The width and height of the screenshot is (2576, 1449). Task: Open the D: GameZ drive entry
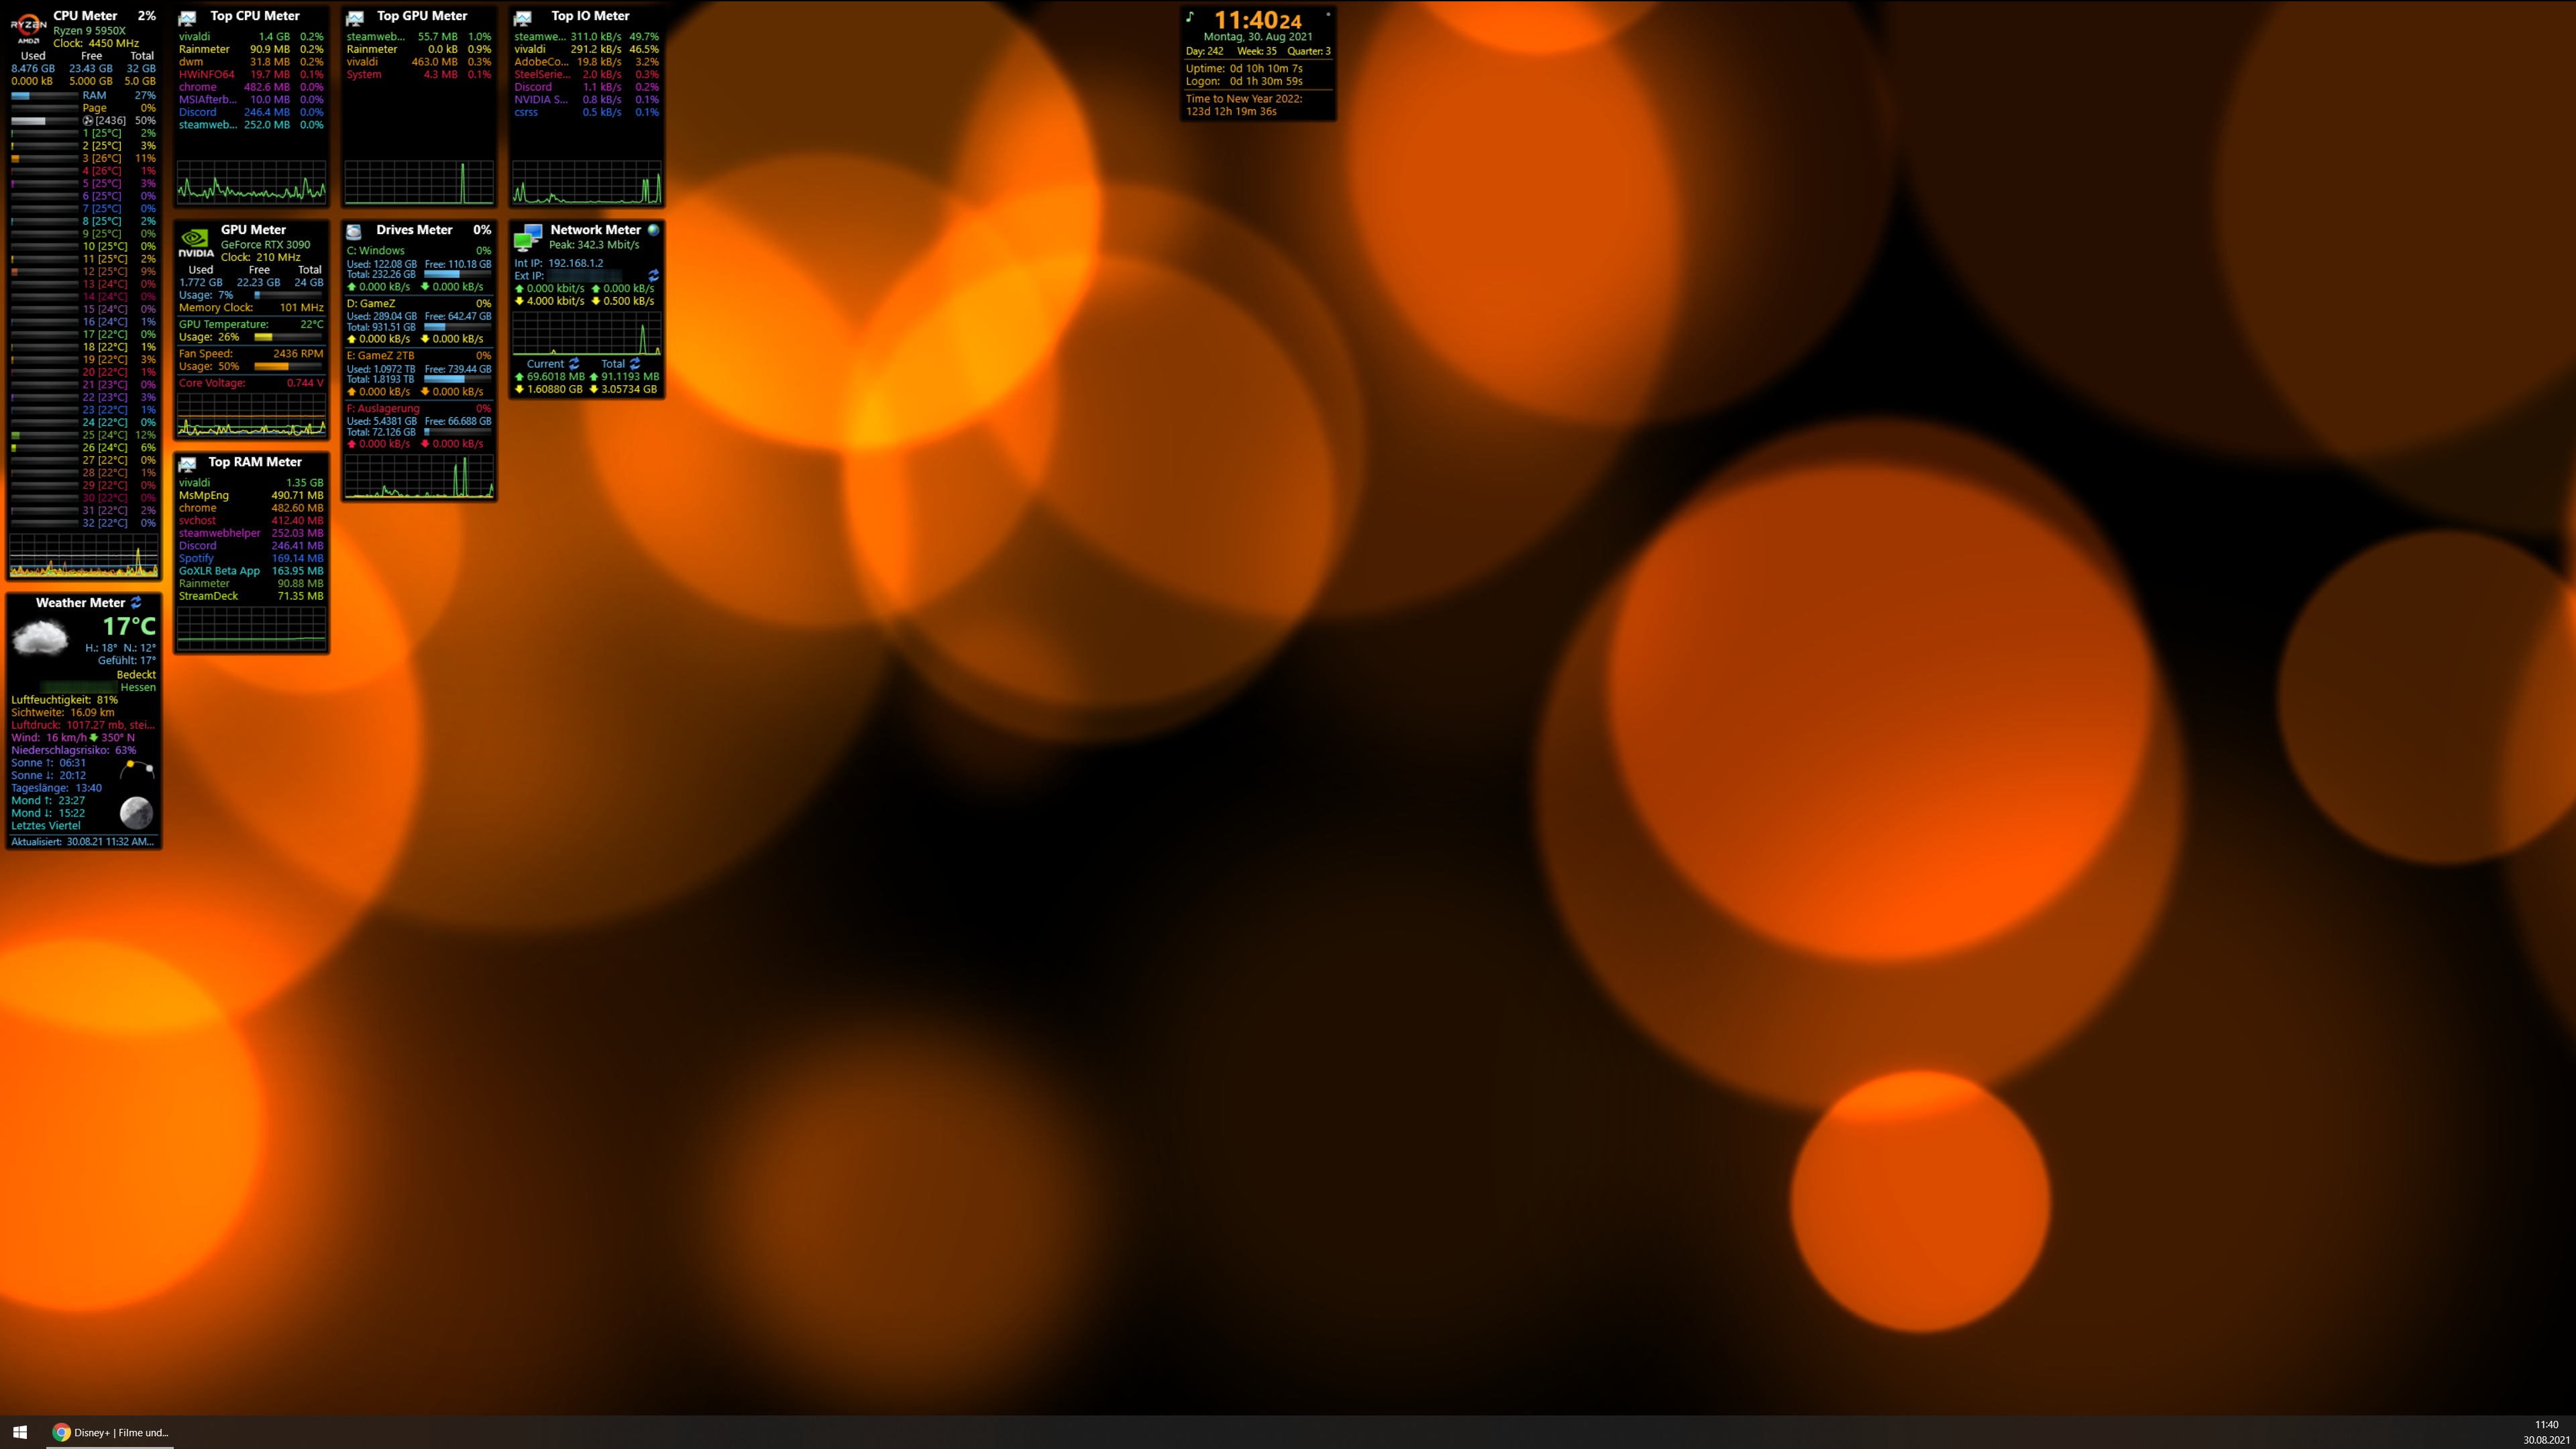371,303
